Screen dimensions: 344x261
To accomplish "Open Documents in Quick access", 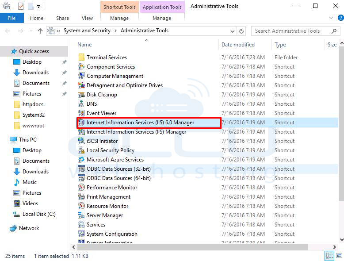I will coord(36,83).
